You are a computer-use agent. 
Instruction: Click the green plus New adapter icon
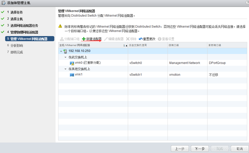(84, 39)
